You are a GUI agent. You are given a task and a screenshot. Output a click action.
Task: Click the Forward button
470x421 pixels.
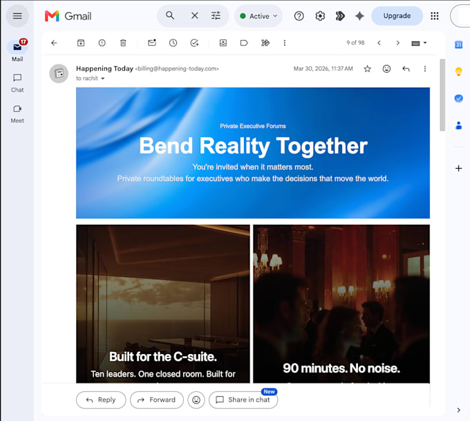pos(157,400)
